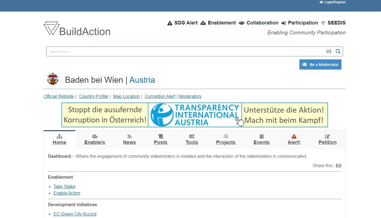The width and height of the screenshot is (381, 218).
Task: Open the Corruption Alert link
Action: point(160,96)
